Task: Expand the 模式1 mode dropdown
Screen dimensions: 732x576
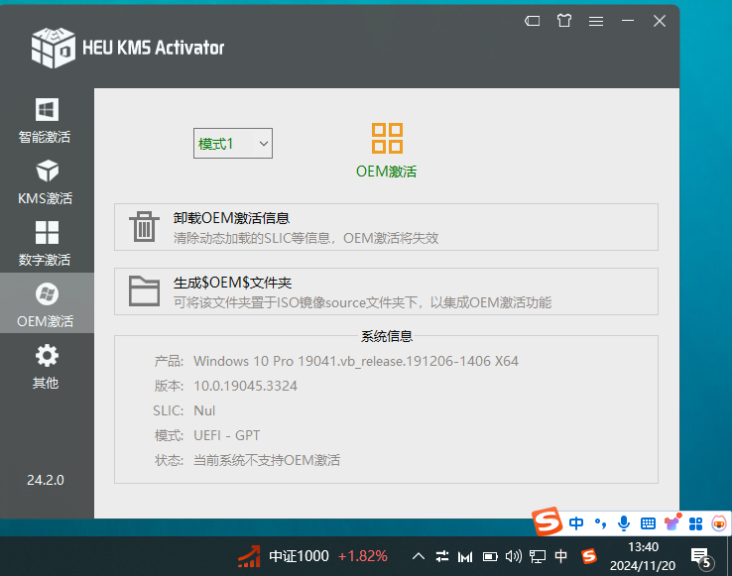Action: (233, 144)
